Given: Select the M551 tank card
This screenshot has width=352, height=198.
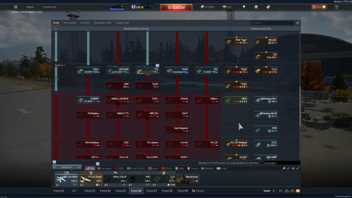Looking at the screenshot, I should pos(88,70).
